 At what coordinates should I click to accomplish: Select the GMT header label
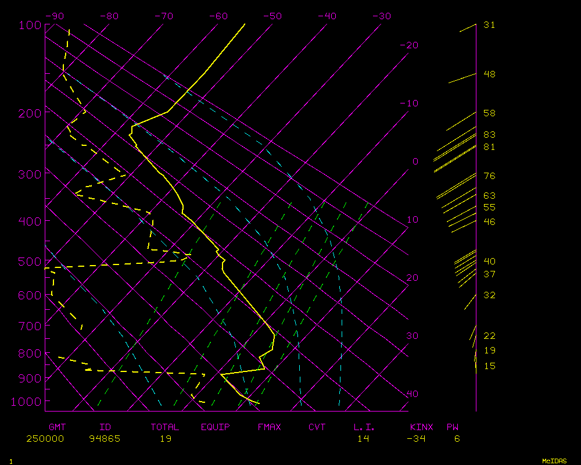pos(57,427)
